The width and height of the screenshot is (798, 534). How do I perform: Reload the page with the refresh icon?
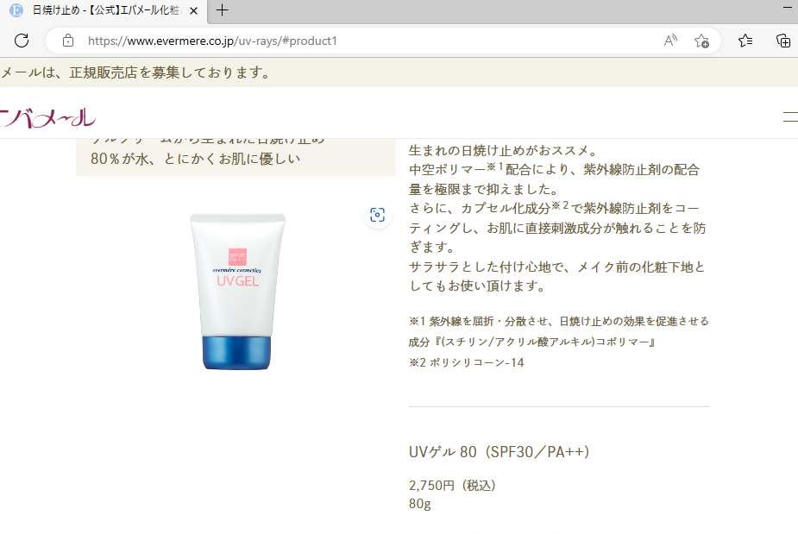coord(22,41)
